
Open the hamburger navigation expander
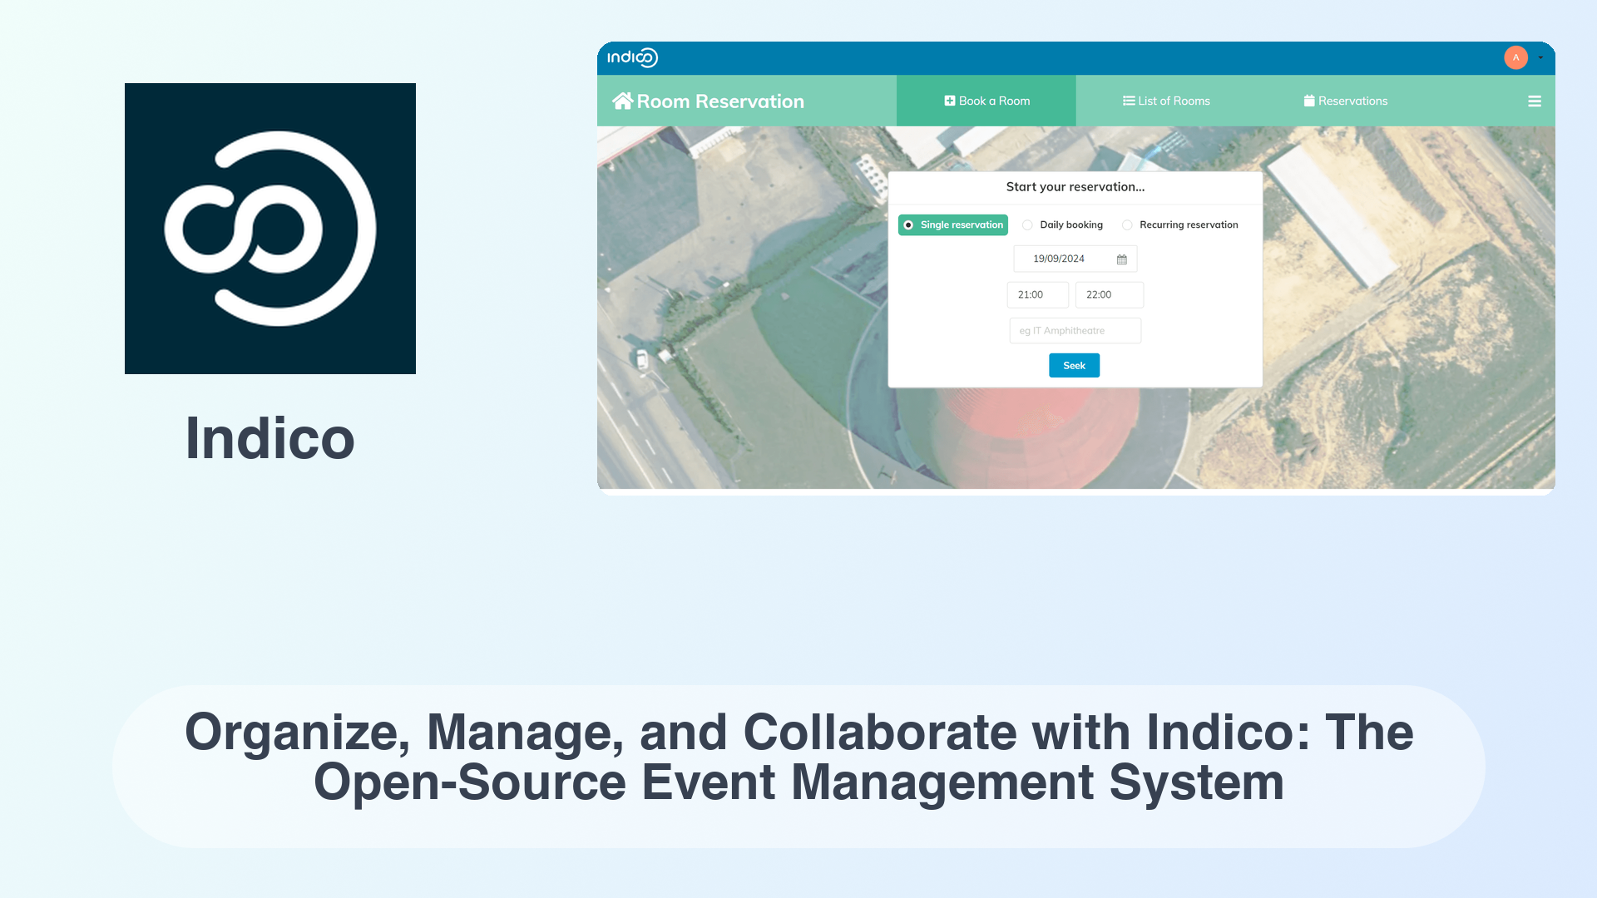(x=1535, y=101)
